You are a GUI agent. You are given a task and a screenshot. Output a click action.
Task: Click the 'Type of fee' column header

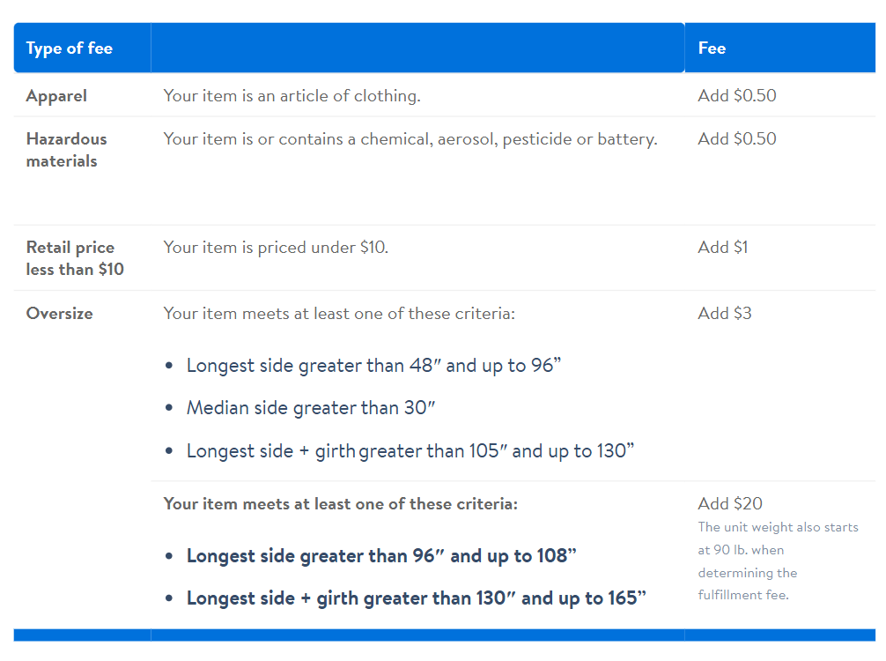coord(69,48)
